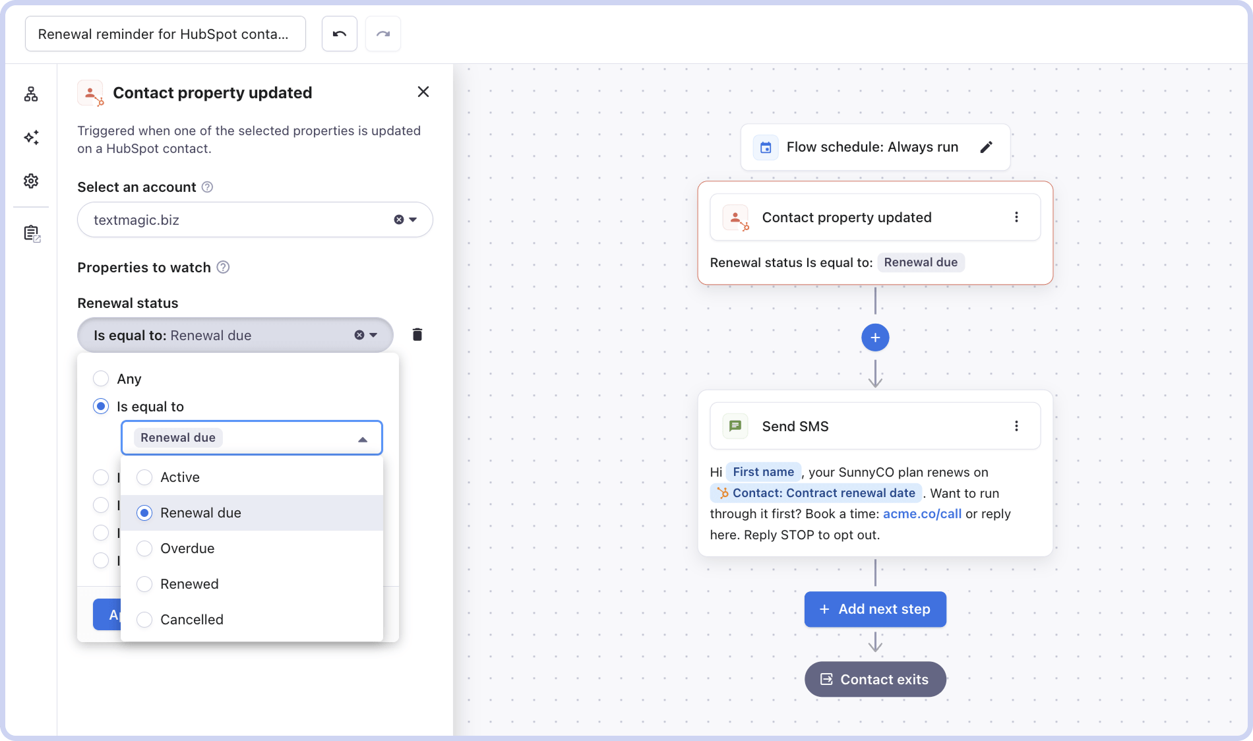Click the First name tag in SMS

tap(763, 472)
